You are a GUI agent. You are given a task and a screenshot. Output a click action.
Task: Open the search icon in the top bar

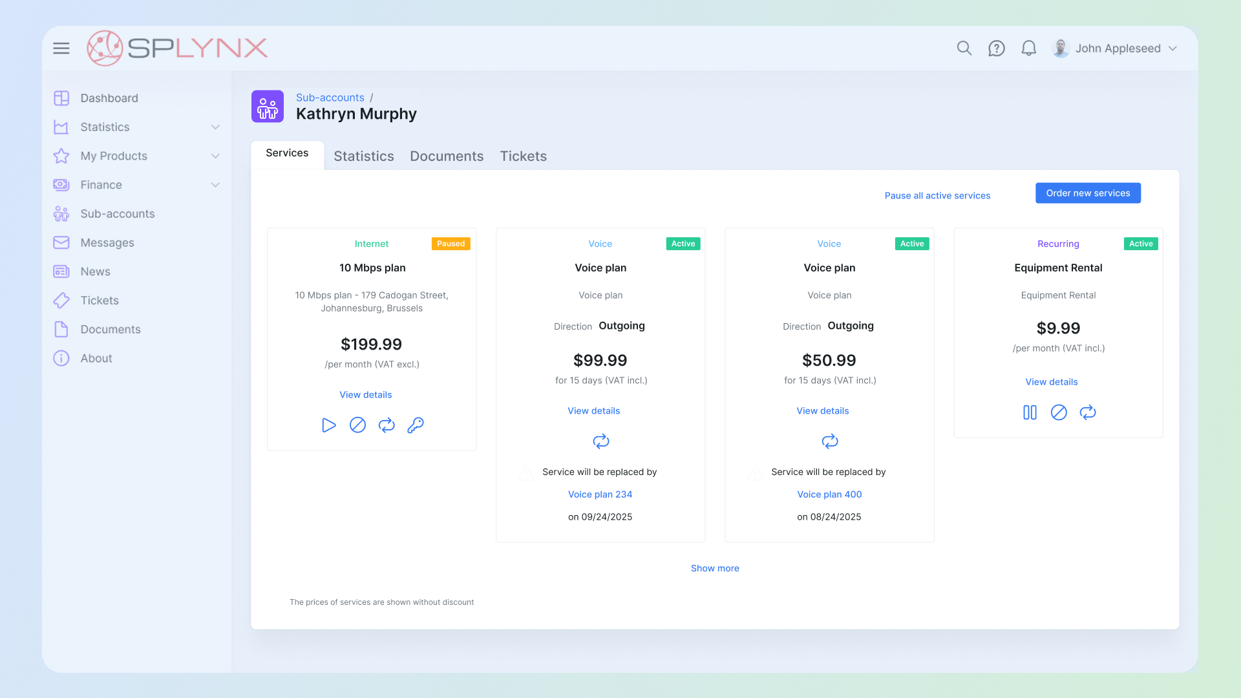coord(964,48)
